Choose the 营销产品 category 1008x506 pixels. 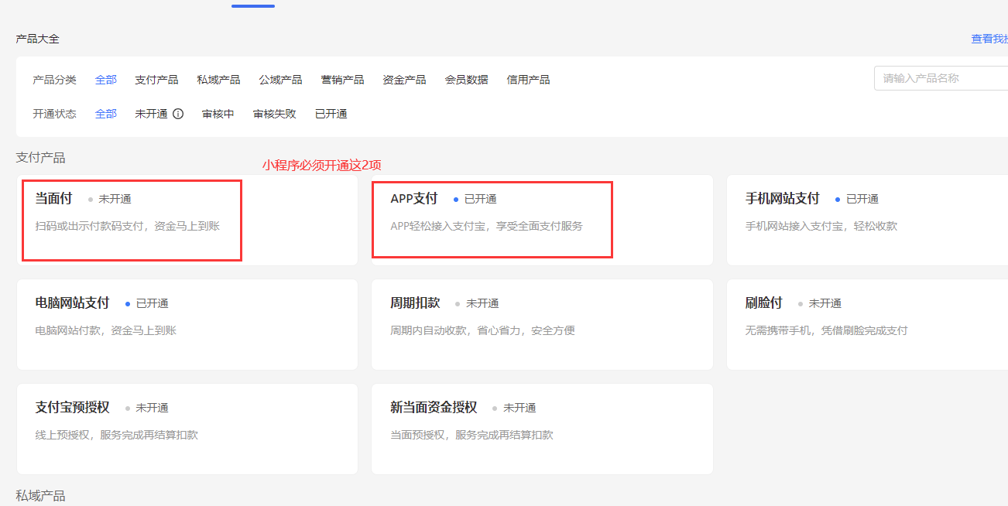[x=342, y=80]
